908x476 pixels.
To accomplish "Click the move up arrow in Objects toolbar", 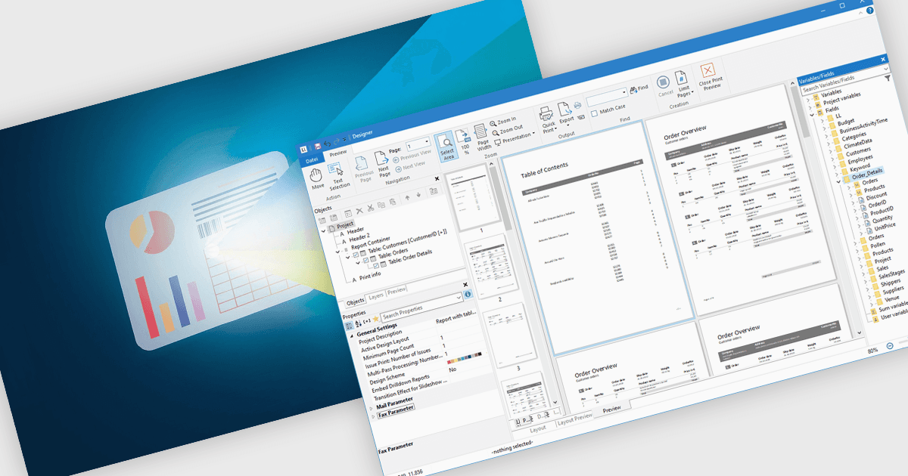I will click(x=408, y=197).
